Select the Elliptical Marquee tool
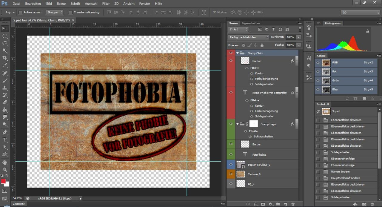 pyautogui.click(x=5, y=36)
